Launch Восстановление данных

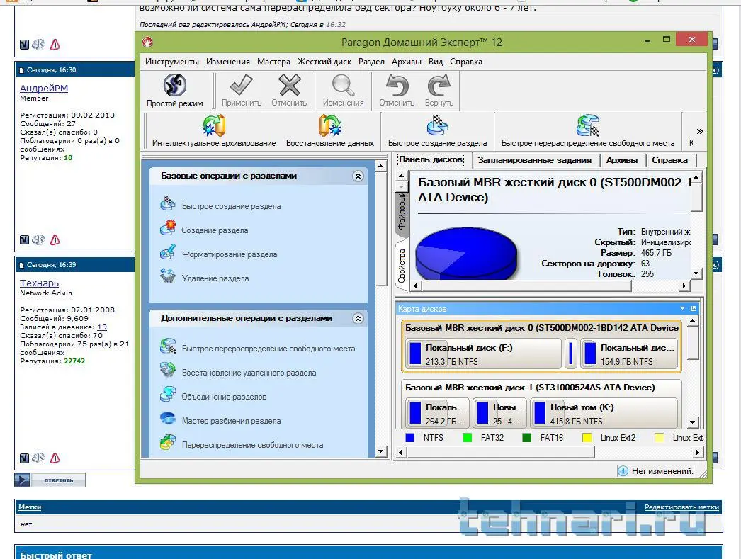(x=330, y=131)
